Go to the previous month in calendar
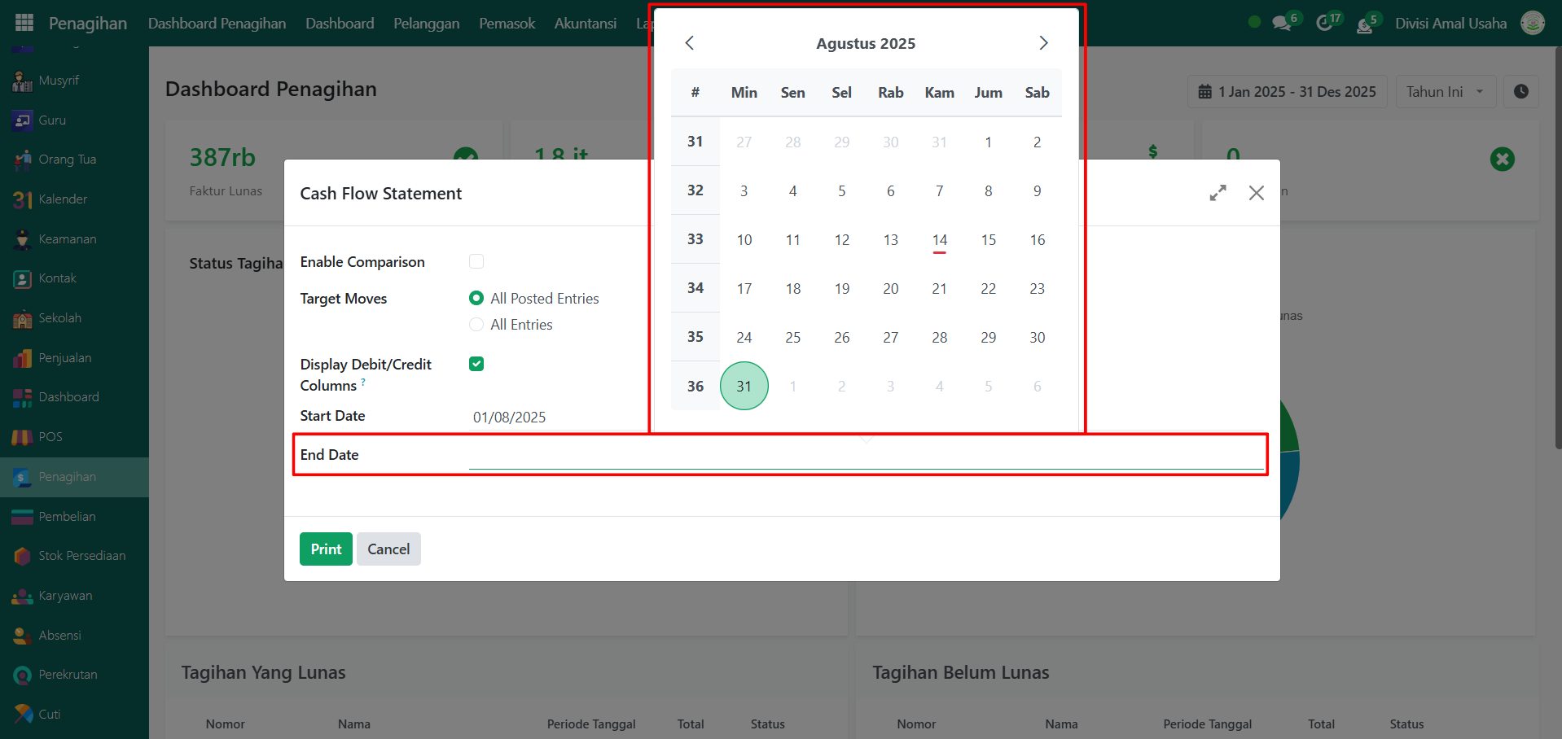The image size is (1562, 739). (689, 43)
